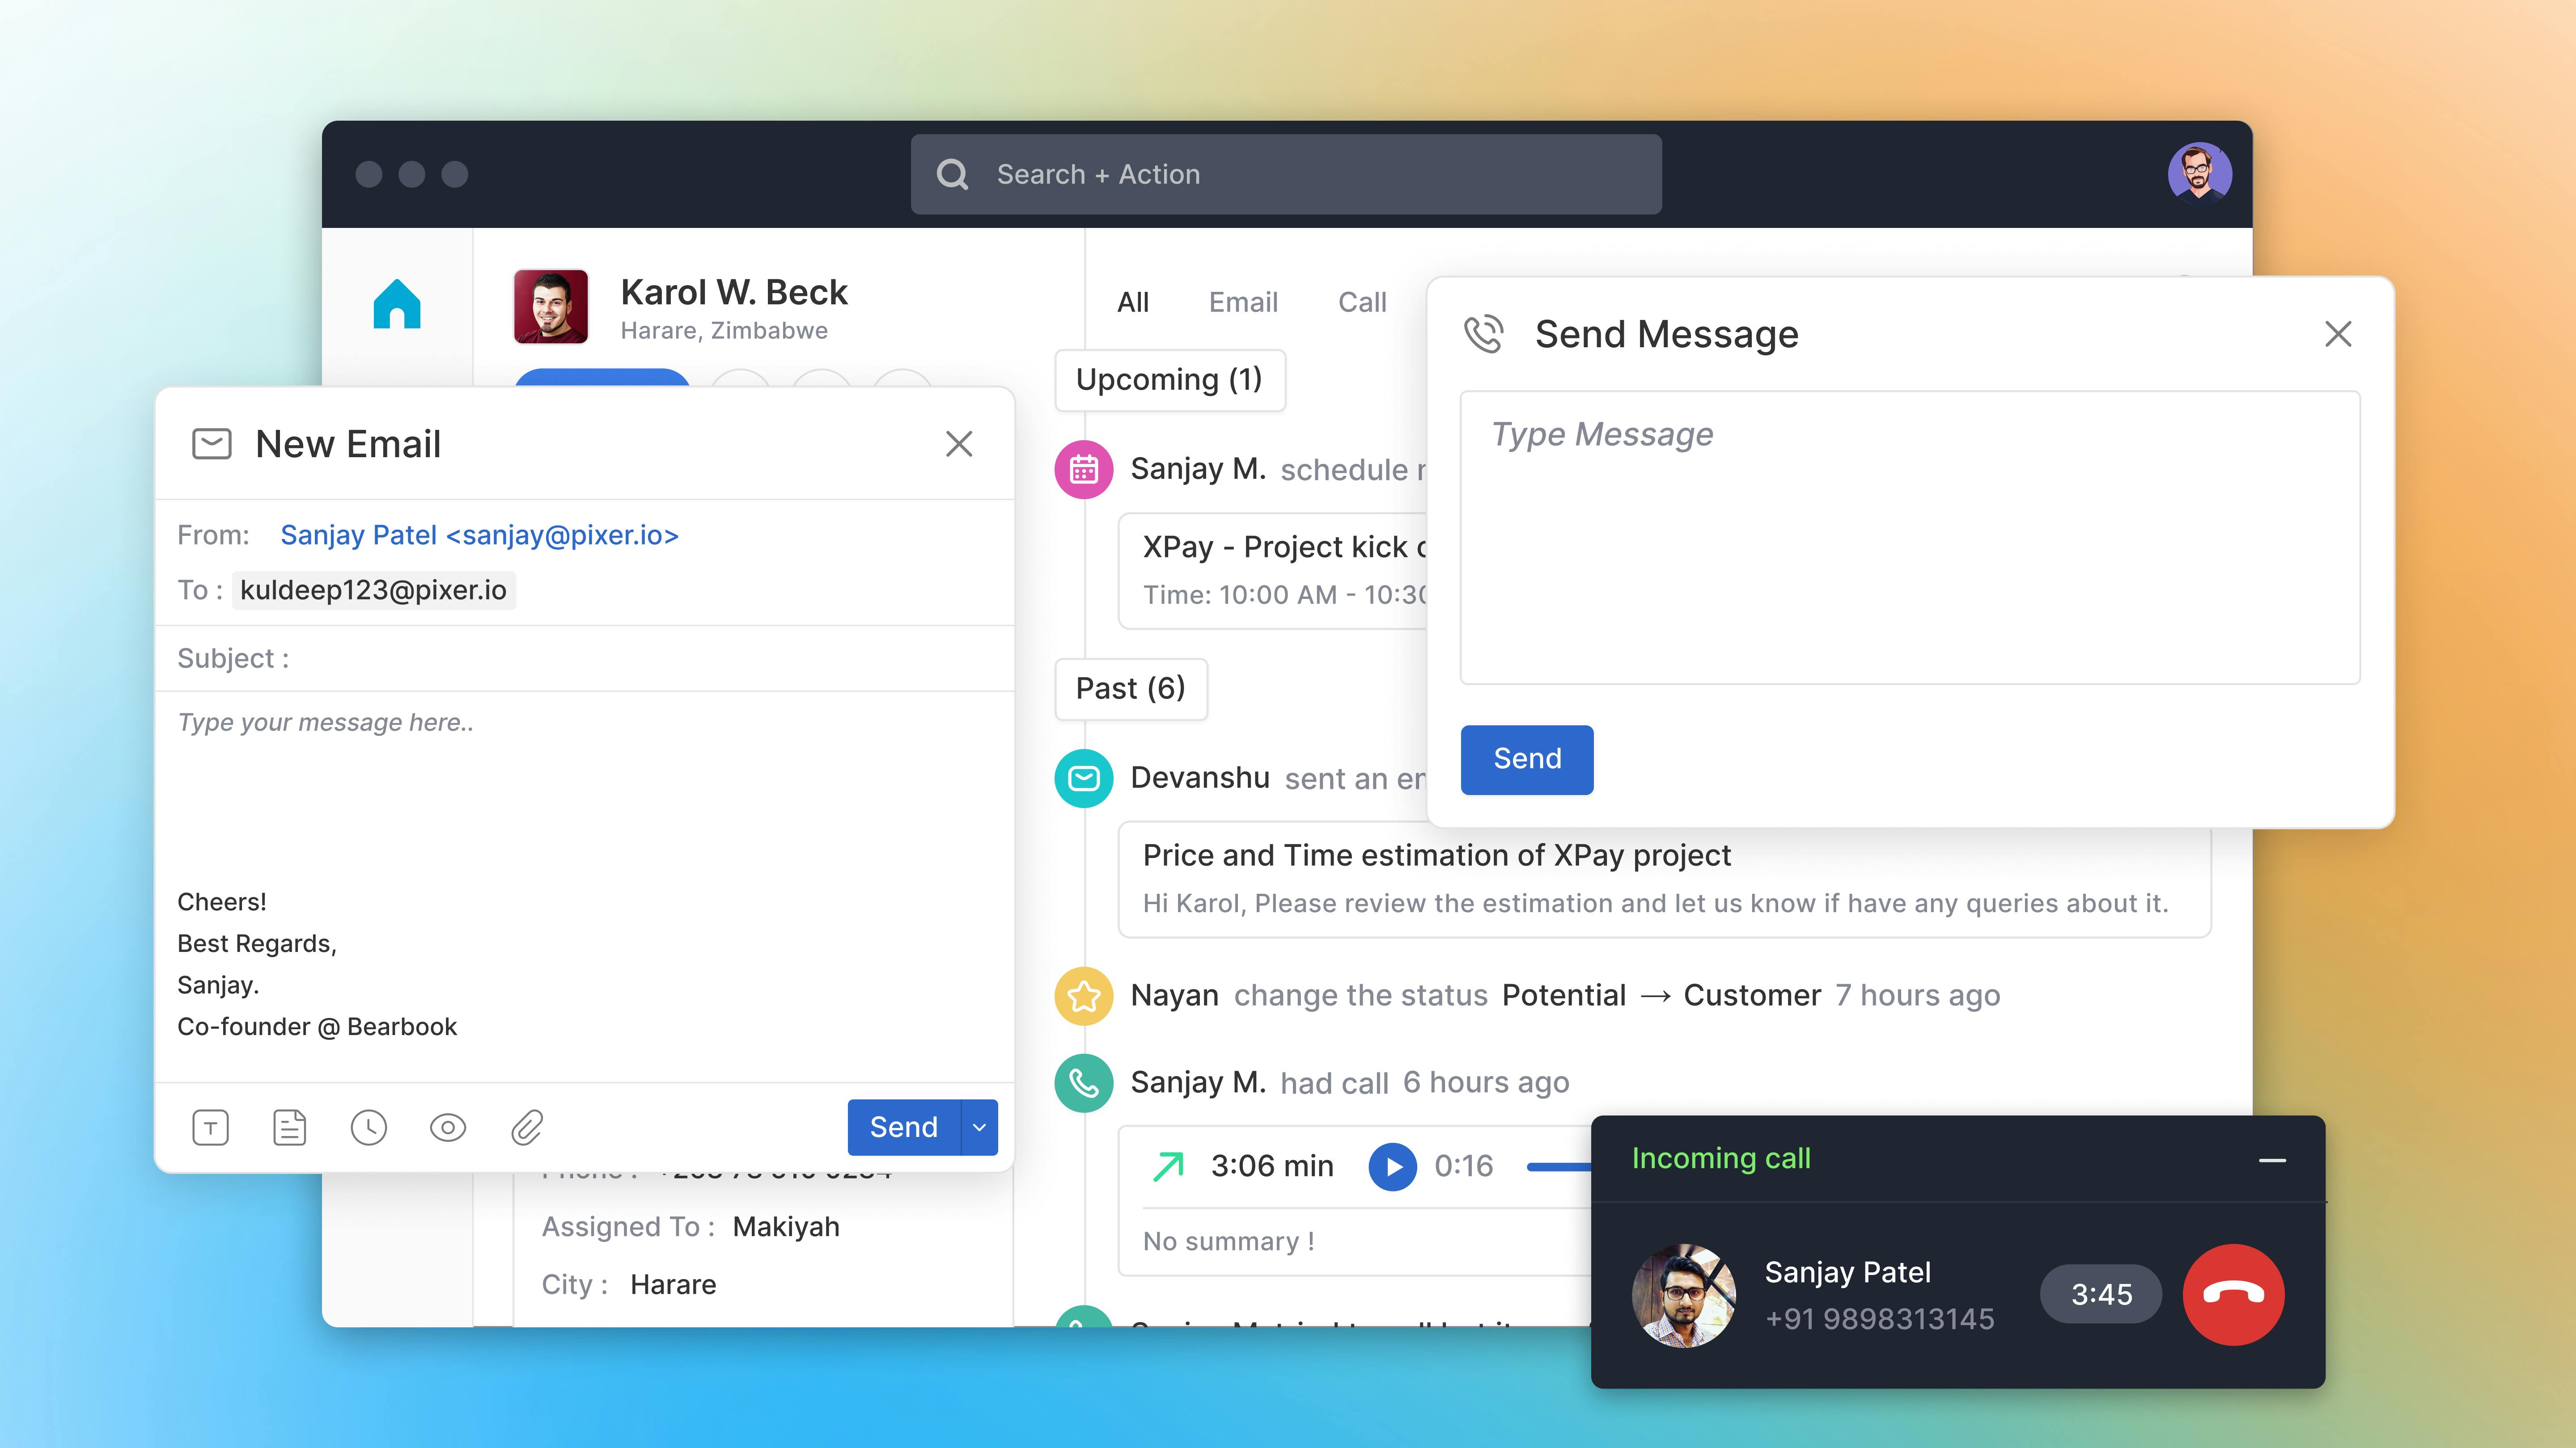Close the Send Message dialog
This screenshot has height=1448, width=2576.
[x=2338, y=334]
